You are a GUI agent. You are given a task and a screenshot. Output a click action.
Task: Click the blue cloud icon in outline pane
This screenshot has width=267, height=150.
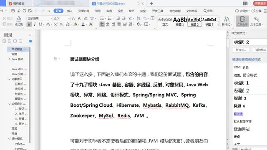30,41
